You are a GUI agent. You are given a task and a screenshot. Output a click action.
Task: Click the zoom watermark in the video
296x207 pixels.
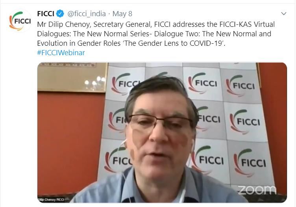tap(257, 190)
